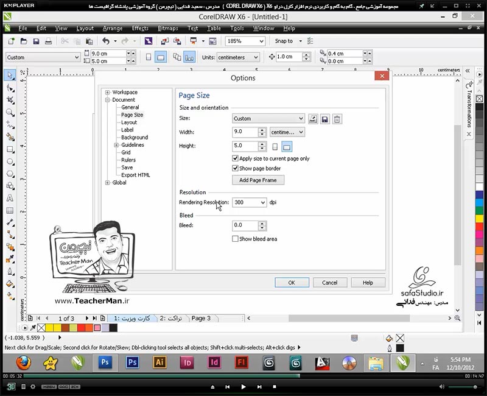
Task: Open Flash from the taskbar
Action: coord(242,362)
